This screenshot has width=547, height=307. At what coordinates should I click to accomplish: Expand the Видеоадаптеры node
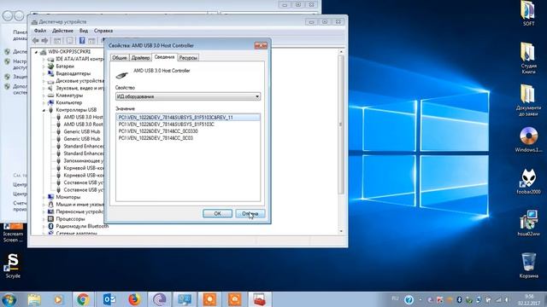(44, 74)
